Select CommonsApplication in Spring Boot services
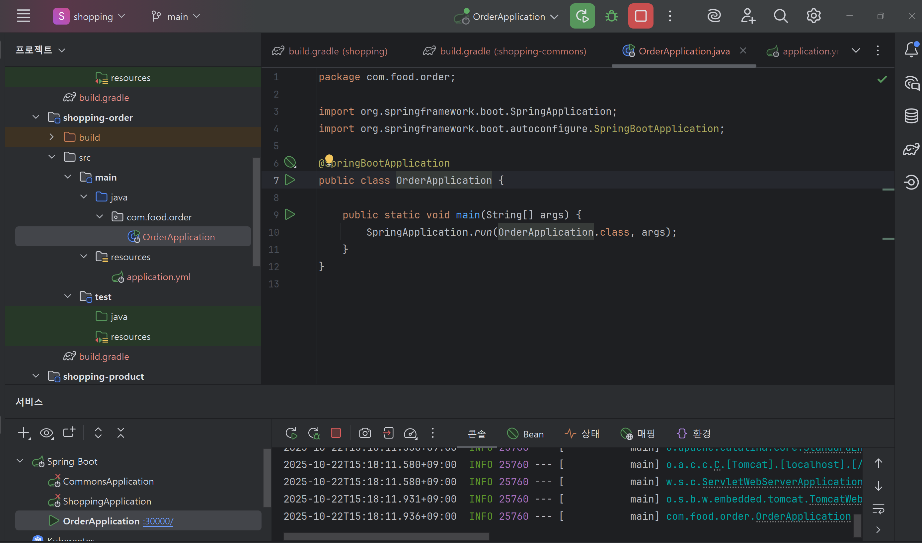This screenshot has width=922, height=543. (x=108, y=481)
